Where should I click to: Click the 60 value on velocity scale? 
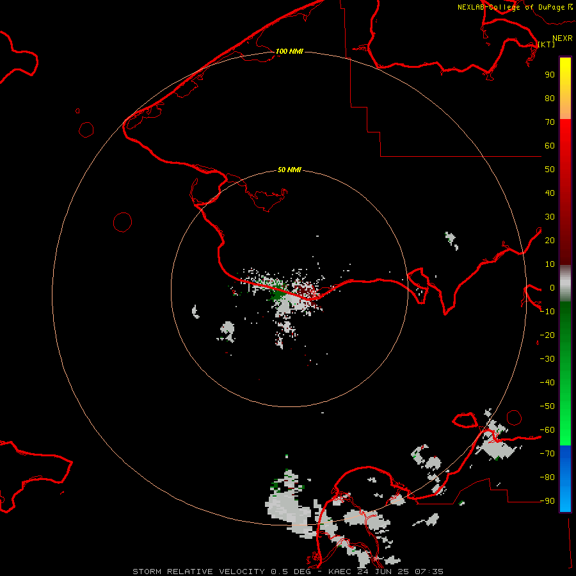(550, 145)
